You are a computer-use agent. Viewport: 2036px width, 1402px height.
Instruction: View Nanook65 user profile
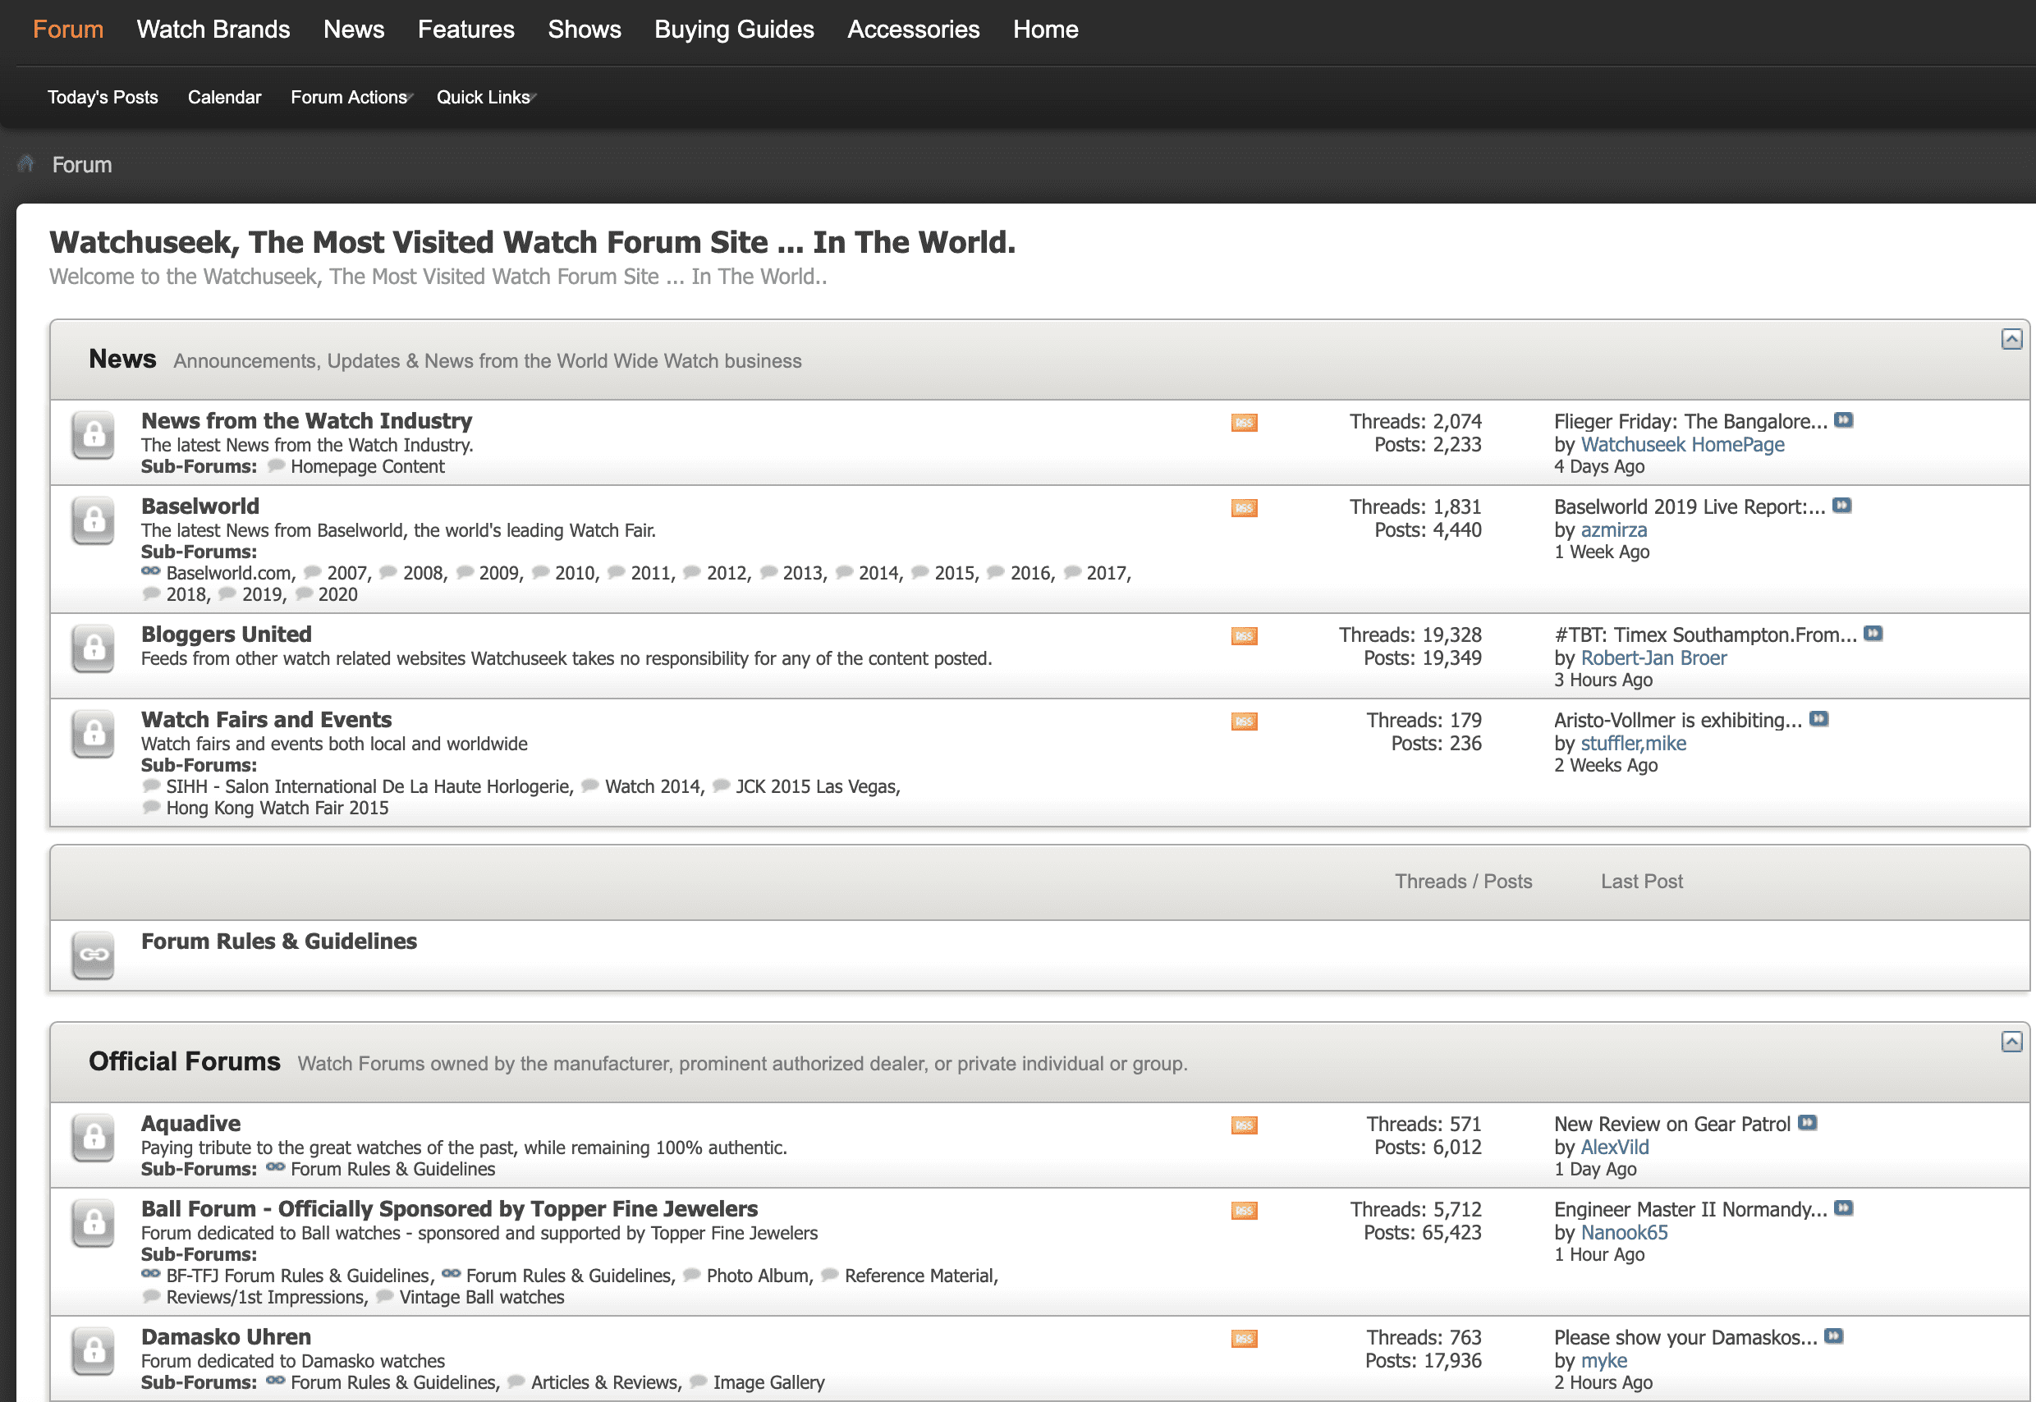(x=1624, y=1232)
